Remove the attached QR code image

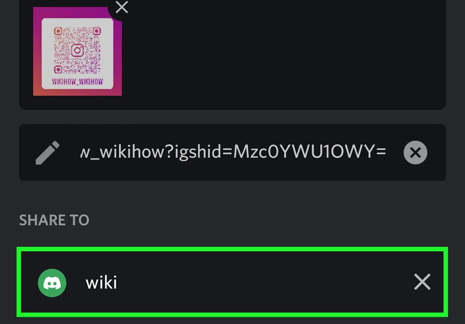point(122,7)
